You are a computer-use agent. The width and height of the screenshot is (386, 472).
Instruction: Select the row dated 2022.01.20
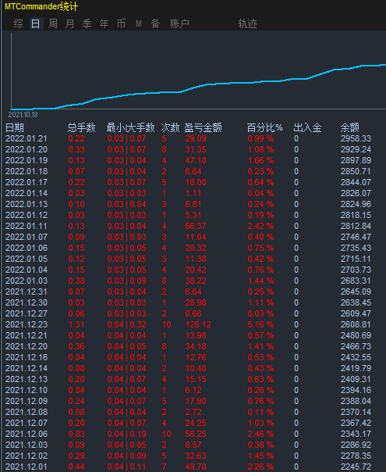(189, 149)
